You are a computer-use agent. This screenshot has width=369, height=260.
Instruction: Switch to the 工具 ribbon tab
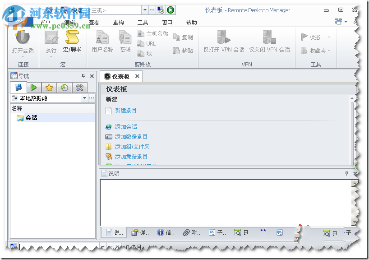tap(142, 21)
